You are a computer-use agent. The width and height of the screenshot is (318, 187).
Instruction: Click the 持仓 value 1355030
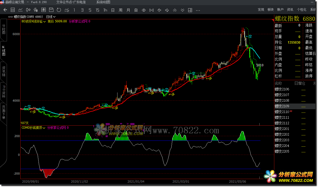pos(294,42)
